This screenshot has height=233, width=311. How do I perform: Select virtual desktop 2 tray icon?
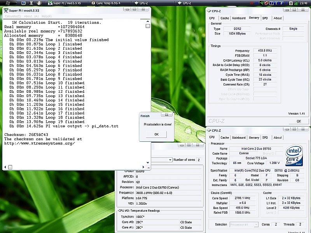[276, 3]
